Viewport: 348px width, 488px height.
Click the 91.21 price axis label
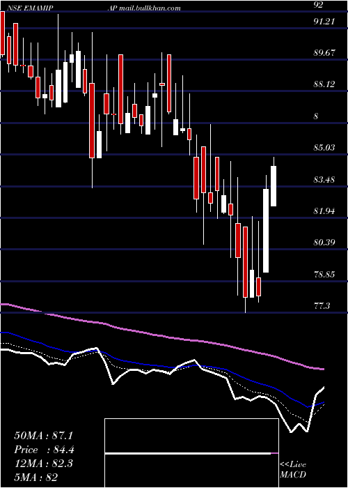[324, 22]
